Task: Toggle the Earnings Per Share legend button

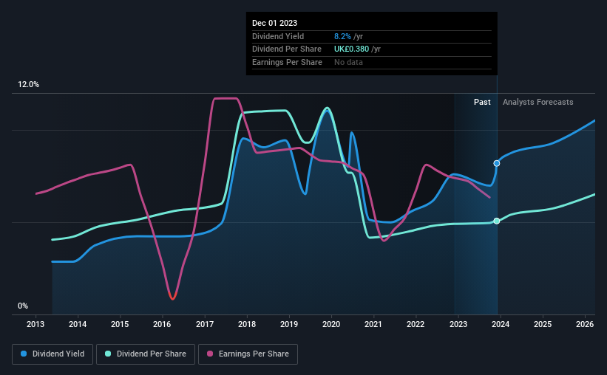Action: point(248,354)
